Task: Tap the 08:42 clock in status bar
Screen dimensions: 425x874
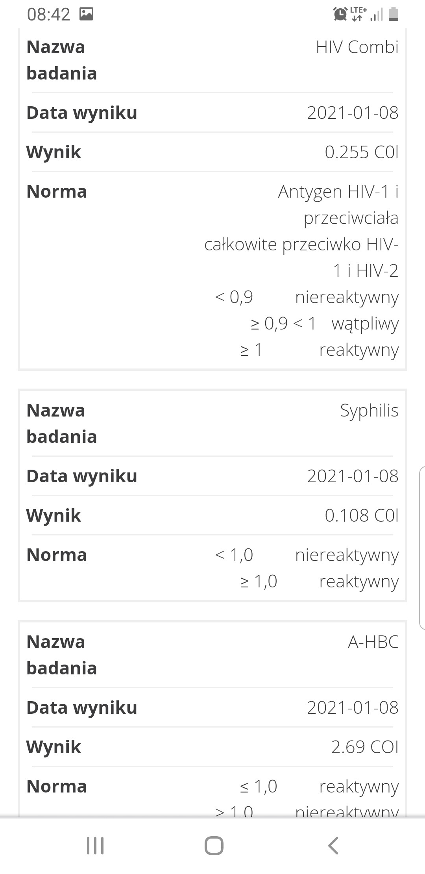Action: (x=48, y=15)
